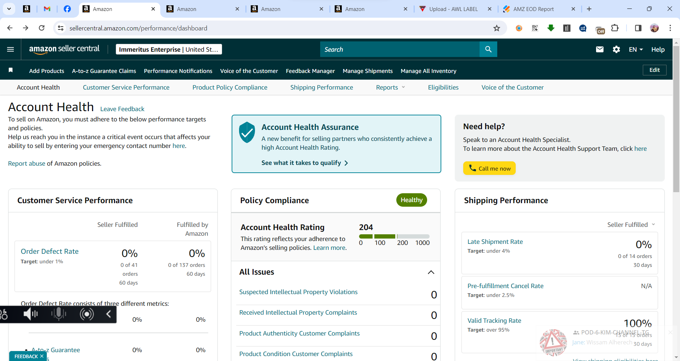Open the settings gear icon

[x=616, y=49]
